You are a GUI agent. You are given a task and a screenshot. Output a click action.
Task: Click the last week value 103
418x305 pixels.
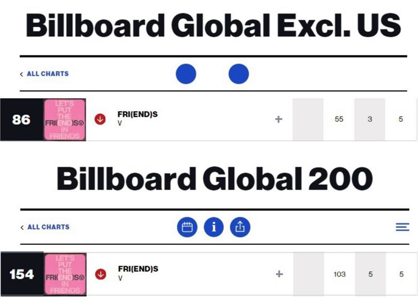point(339,274)
